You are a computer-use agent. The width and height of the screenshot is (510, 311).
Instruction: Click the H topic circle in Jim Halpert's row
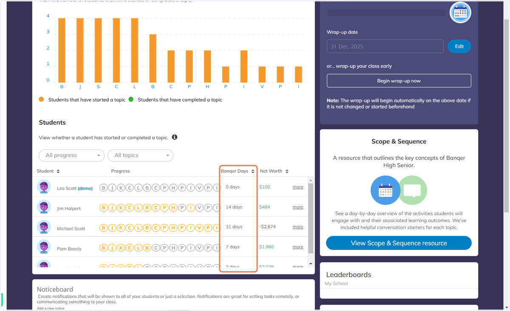click(x=173, y=207)
